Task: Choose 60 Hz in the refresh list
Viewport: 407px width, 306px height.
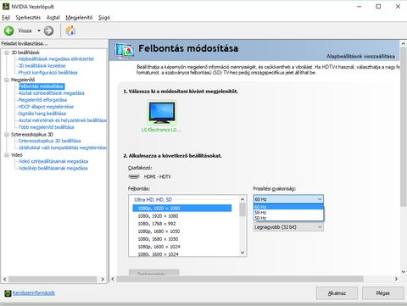Action: point(288,207)
